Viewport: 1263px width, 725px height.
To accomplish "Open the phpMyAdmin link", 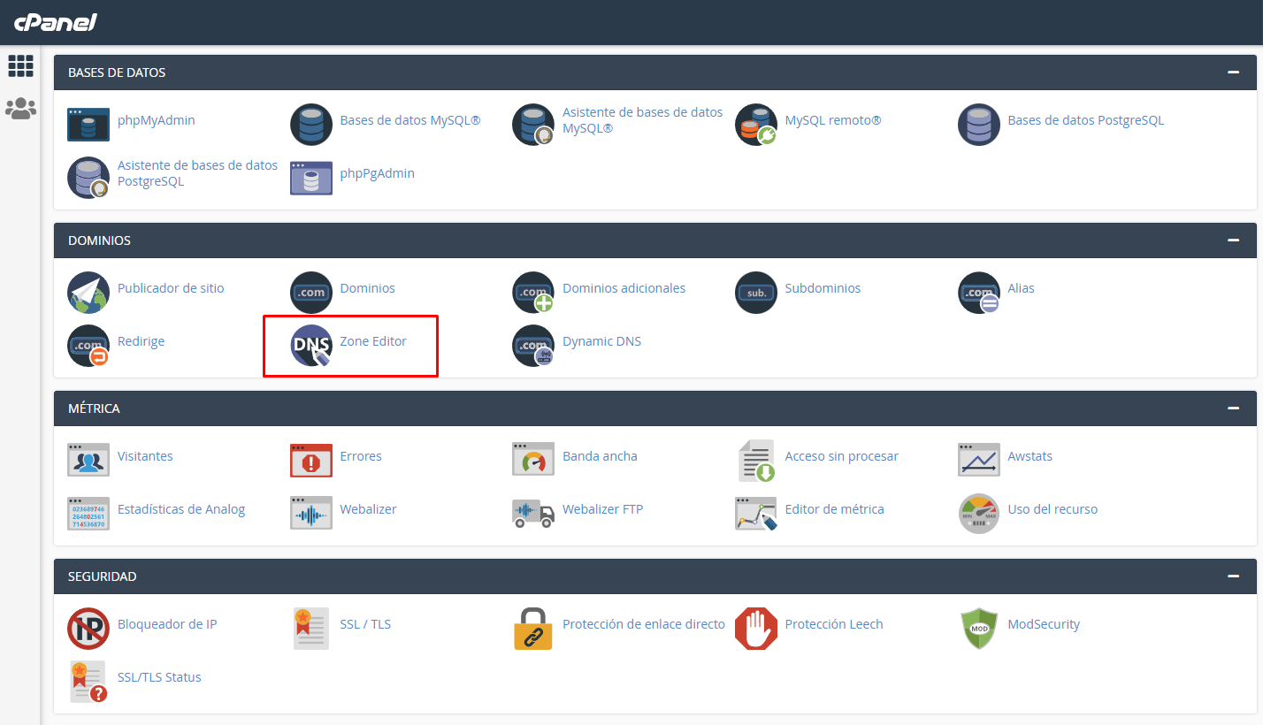I will [x=157, y=120].
